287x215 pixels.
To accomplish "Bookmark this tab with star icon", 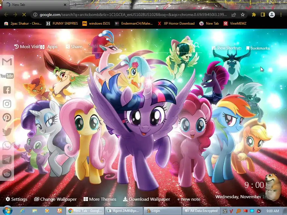I will click(x=243, y=15).
